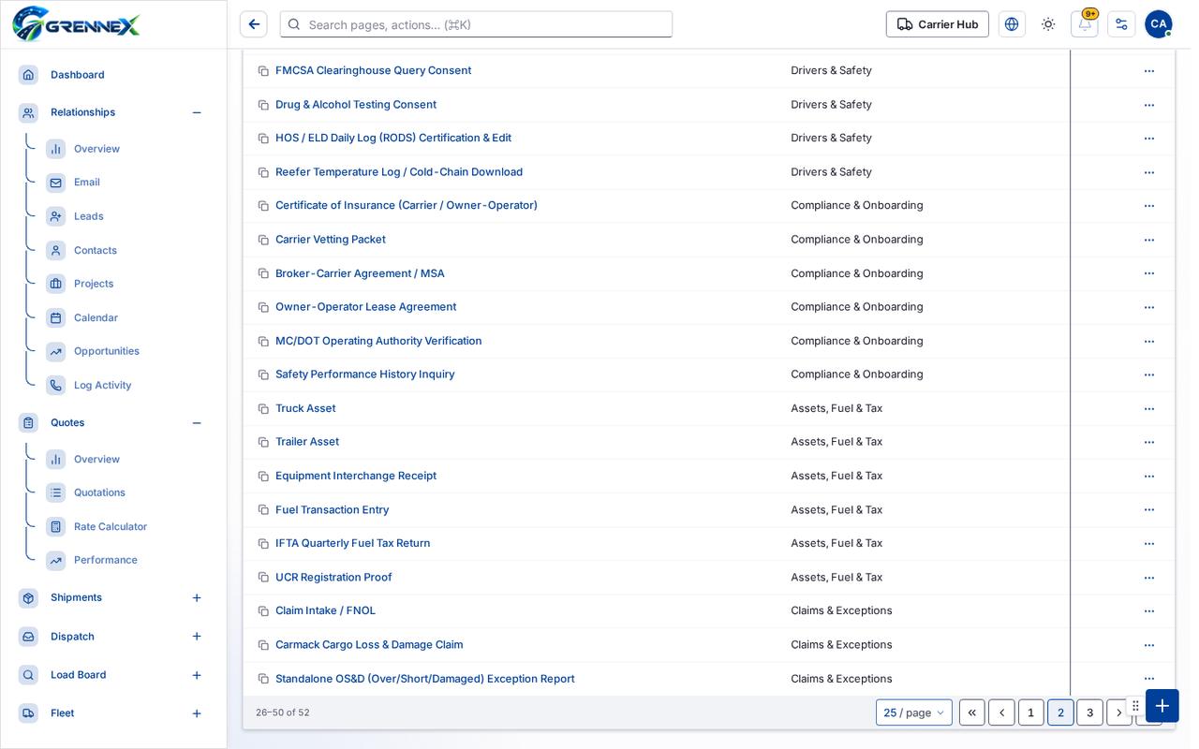The image size is (1199, 749).
Task: Open the Dashboard sidebar icon
Action: point(28,75)
